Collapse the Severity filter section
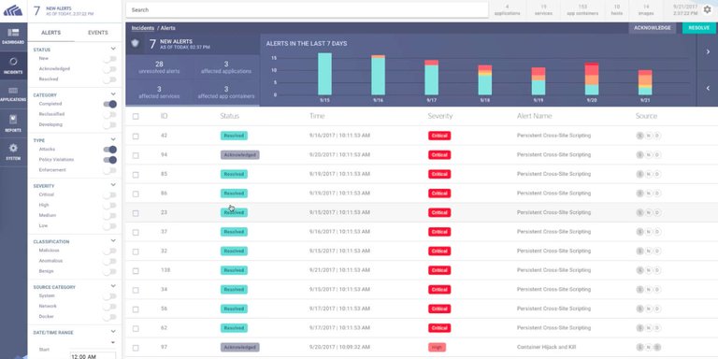This screenshot has height=359, width=718. pyautogui.click(x=113, y=185)
